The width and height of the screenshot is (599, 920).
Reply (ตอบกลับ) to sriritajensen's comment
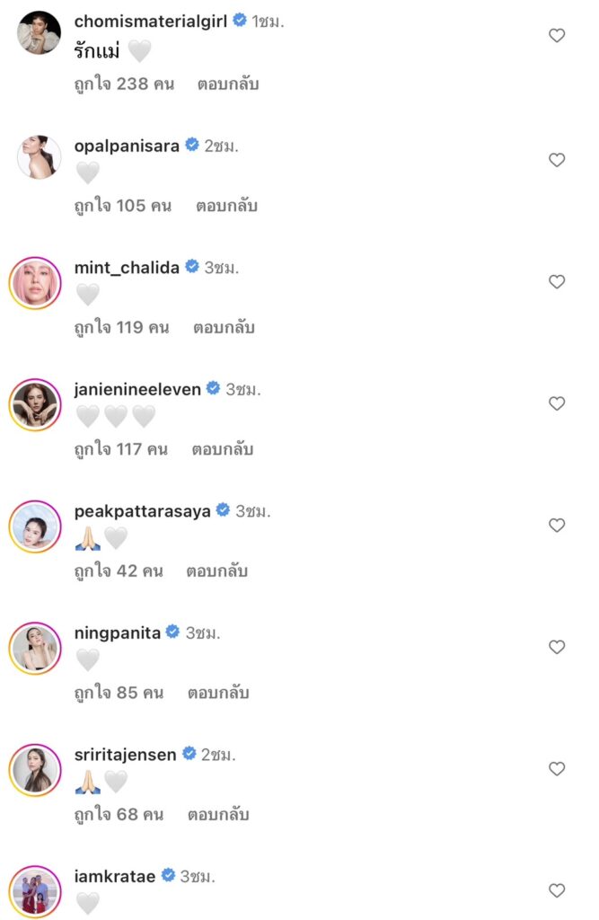click(218, 815)
